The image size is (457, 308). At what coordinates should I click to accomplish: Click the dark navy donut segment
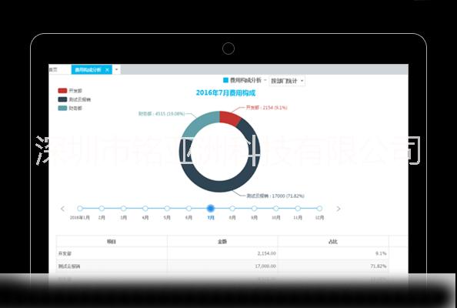pyautogui.click(x=219, y=186)
